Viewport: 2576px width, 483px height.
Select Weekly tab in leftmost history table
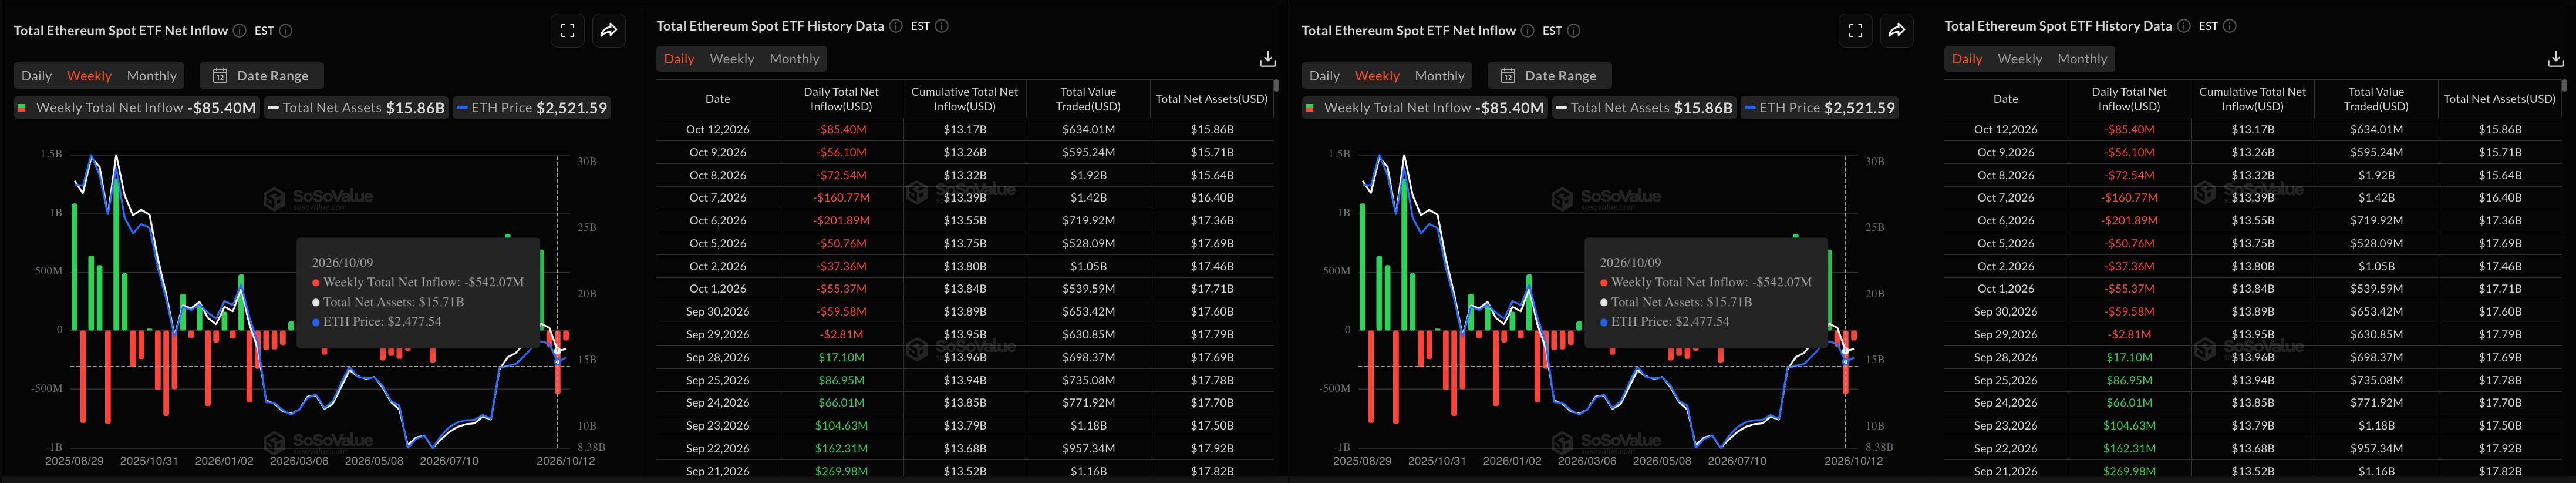[x=732, y=59]
